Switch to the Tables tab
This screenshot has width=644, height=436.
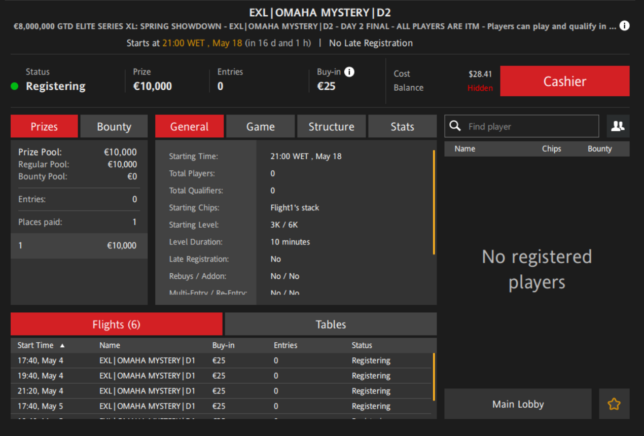click(331, 324)
